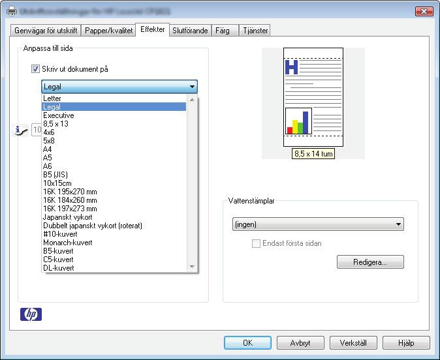440x360 pixels.
Task: Collapse the Legal paper size dropdown
Action: coord(119,87)
